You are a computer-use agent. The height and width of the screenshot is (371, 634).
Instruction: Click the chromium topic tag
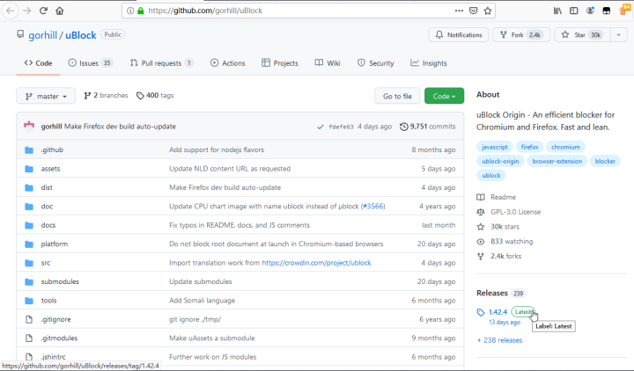[x=565, y=147]
